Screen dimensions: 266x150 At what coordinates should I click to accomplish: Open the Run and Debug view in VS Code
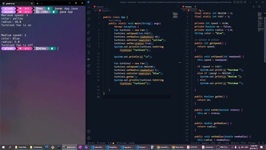point(89,32)
